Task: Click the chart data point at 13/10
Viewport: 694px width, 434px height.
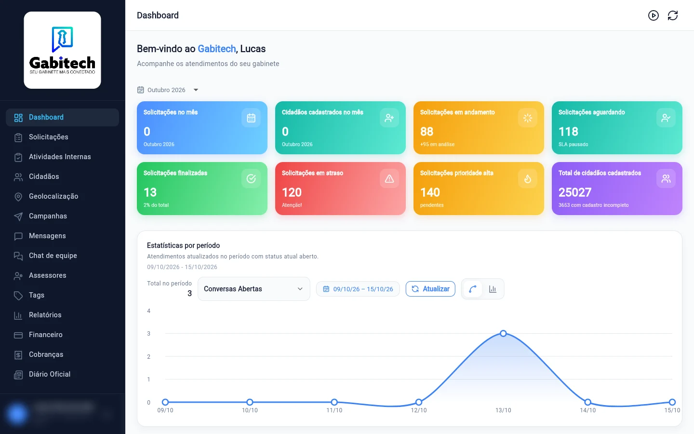Action: click(503, 334)
